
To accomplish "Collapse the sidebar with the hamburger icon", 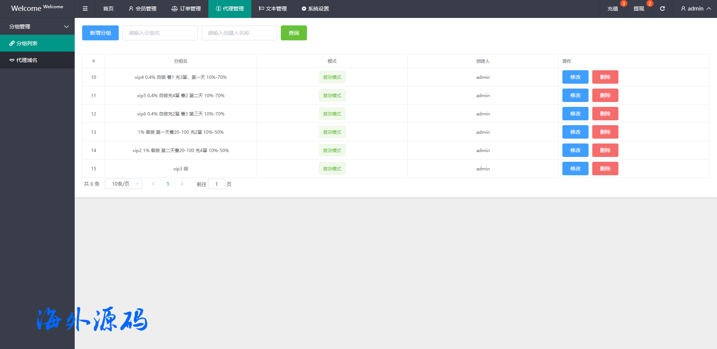I will coord(85,9).
